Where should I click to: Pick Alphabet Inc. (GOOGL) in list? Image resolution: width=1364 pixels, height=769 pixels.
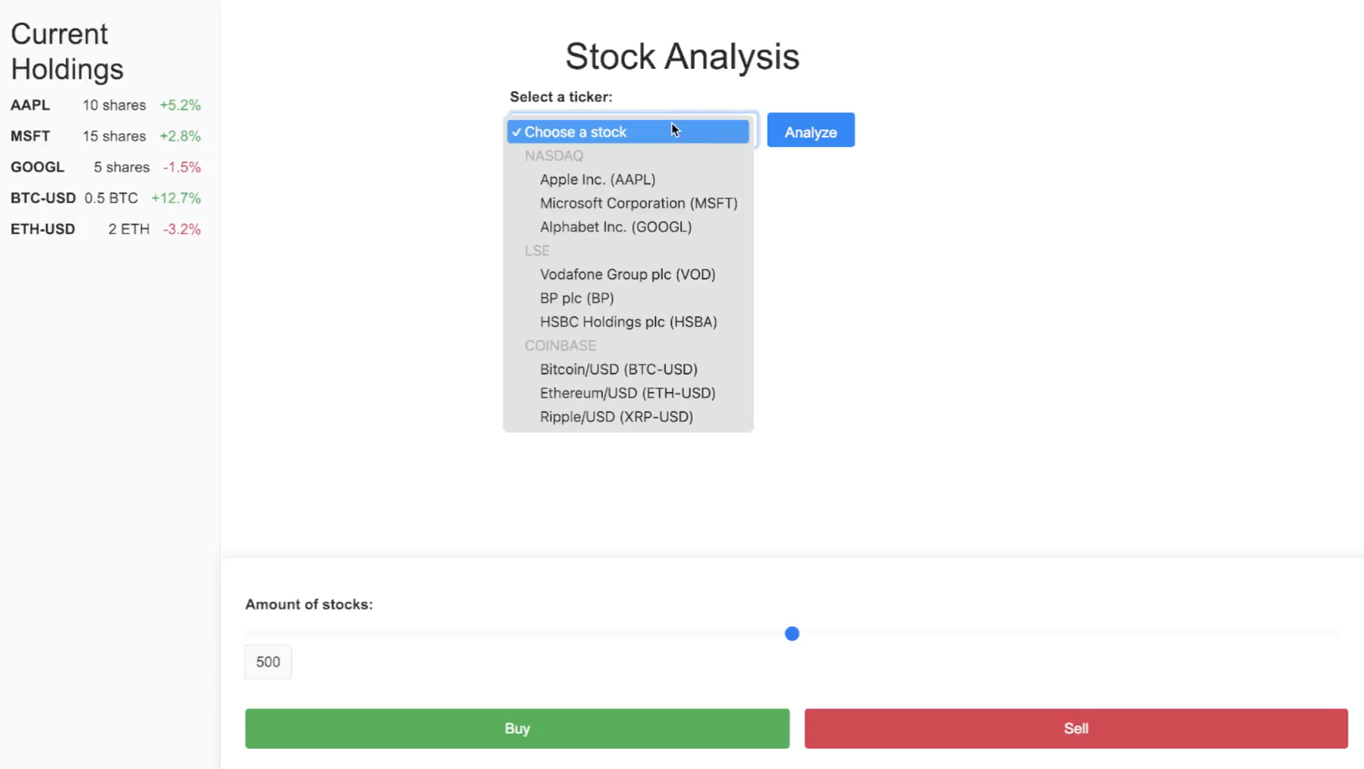pyautogui.click(x=615, y=227)
